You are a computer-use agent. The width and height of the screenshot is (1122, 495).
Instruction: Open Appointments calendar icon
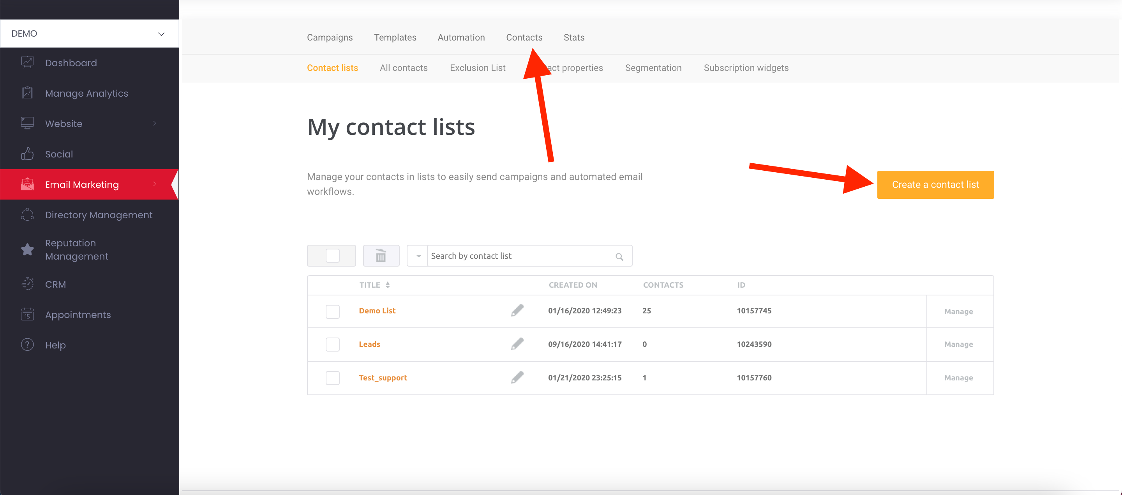pyautogui.click(x=27, y=315)
